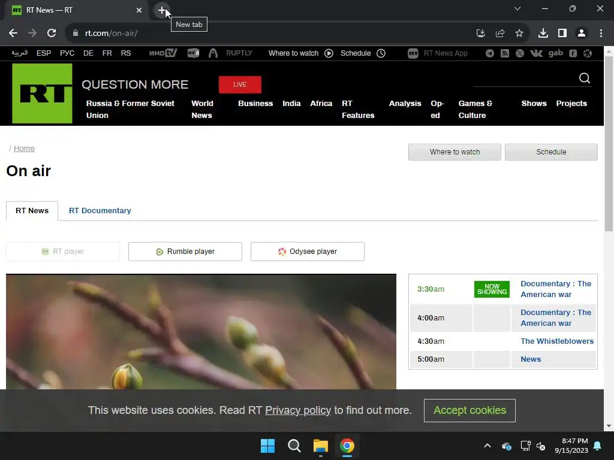
Task: Close the RT News tab
Action: [x=139, y=10]
